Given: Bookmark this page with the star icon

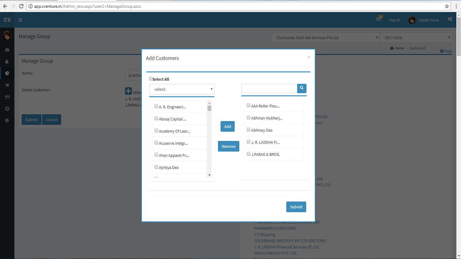Looking at the screenshot, I should click(447, 6).
